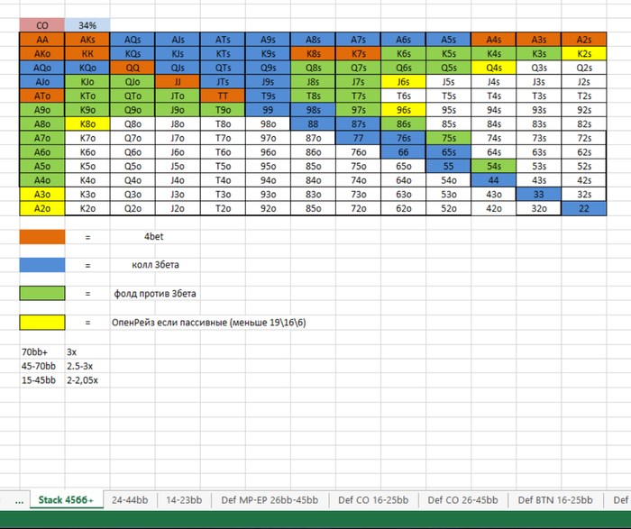
Task: Select the 65s cell
Action: tap(449, 152)
